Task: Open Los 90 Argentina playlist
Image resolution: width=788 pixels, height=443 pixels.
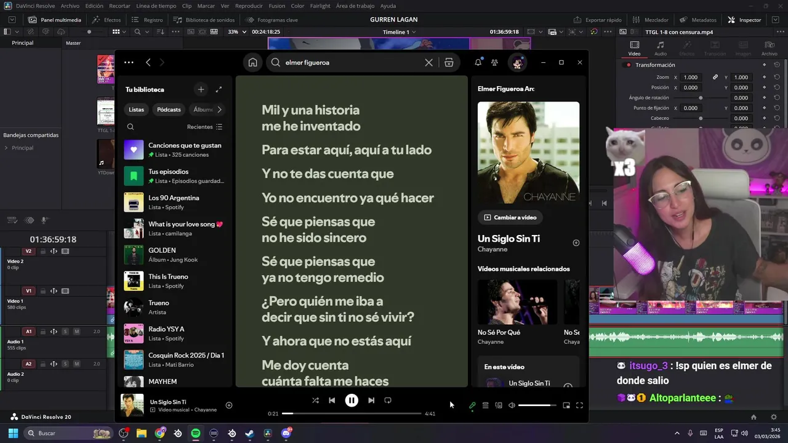Action: (x=175, y=202)
